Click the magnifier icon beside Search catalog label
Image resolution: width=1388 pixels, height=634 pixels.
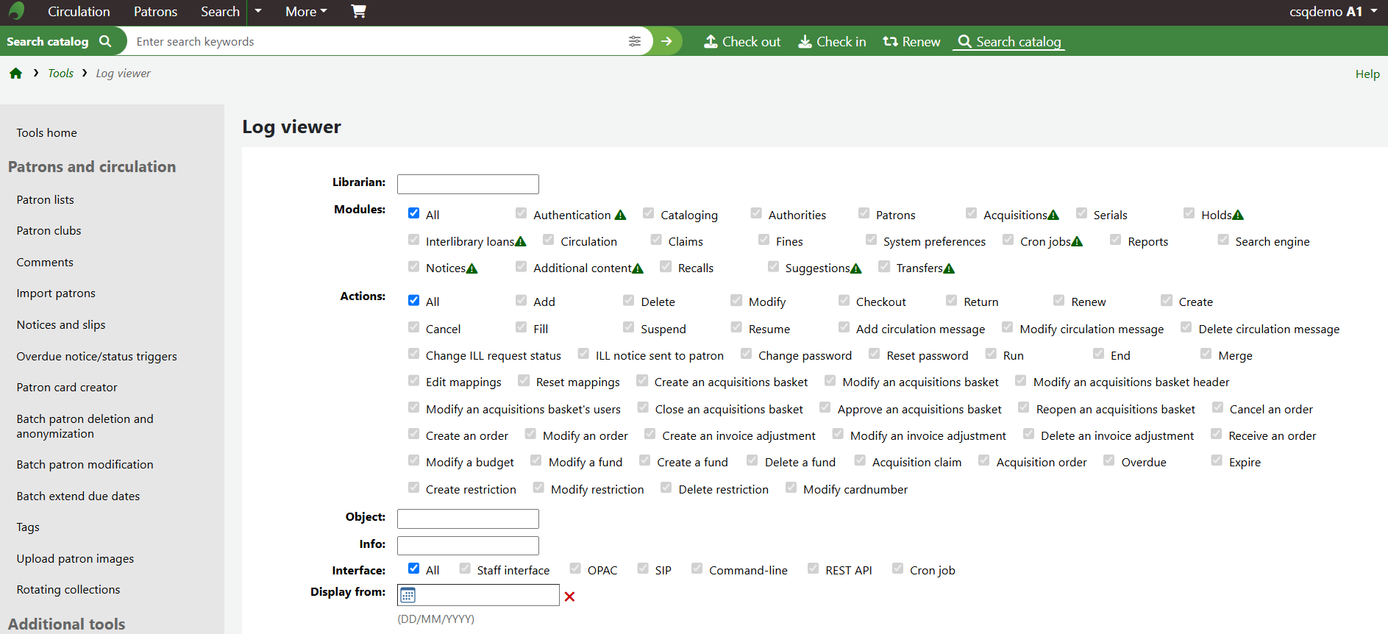coord(105,41)
